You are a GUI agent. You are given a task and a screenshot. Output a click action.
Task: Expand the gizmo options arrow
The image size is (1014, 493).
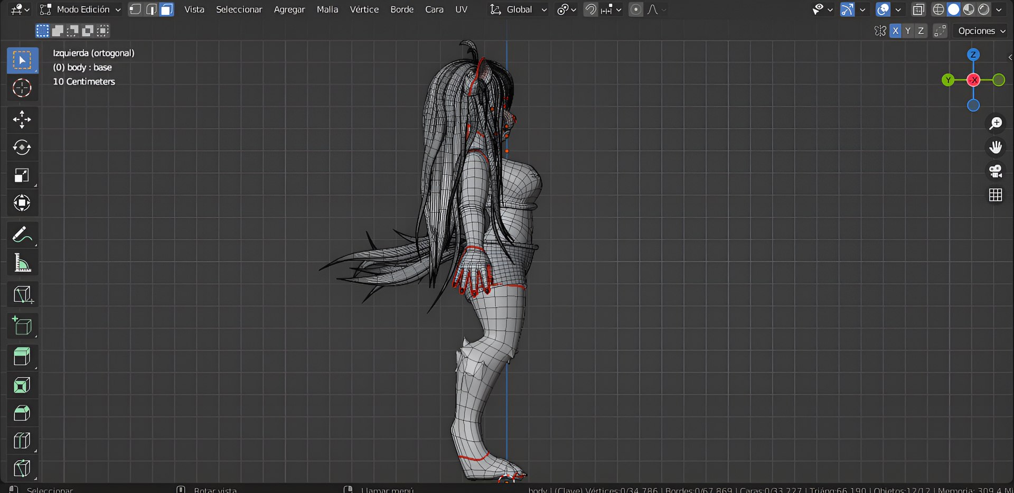coord(862,10)
